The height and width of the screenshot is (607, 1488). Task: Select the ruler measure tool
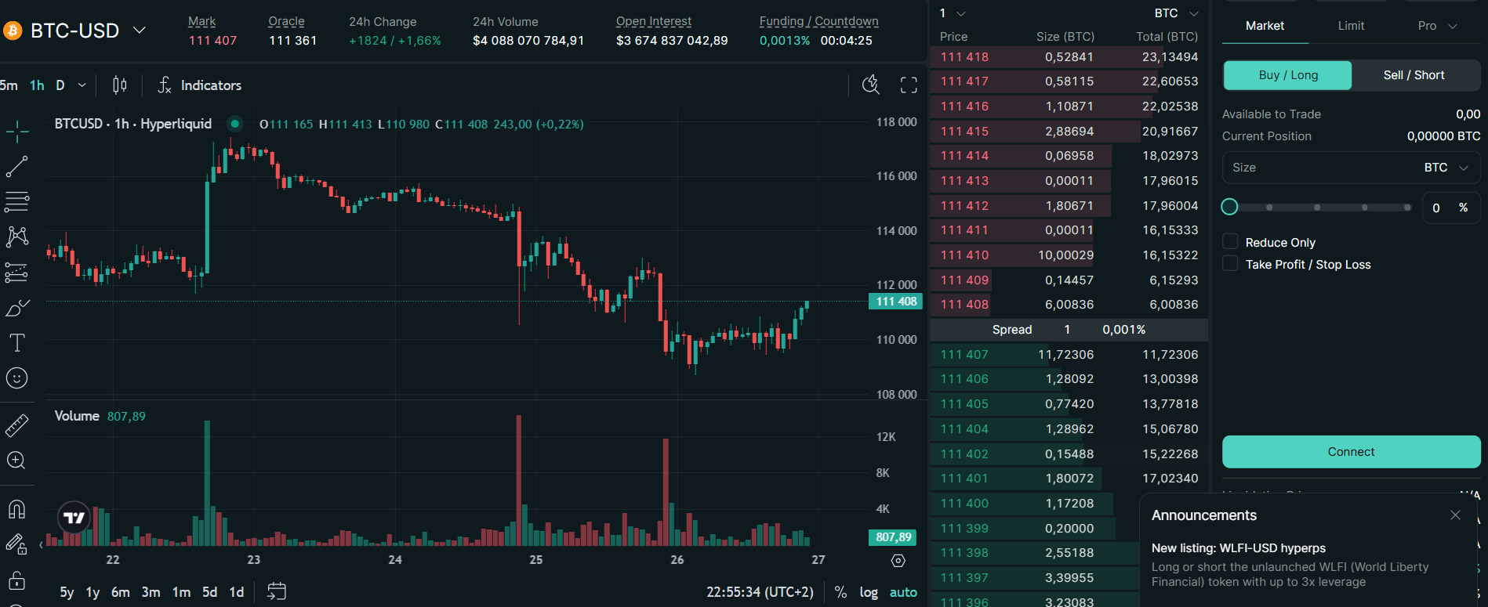[16, 425]
